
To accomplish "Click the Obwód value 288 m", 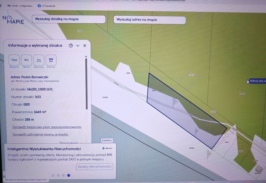I will pos(29,120).
